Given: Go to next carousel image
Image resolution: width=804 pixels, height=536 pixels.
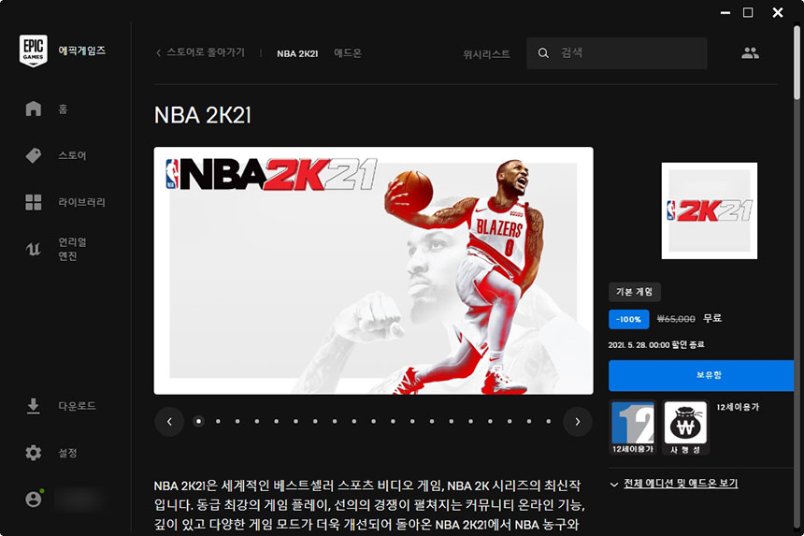Looking at the screenshot, I should [x=578, y=422].
